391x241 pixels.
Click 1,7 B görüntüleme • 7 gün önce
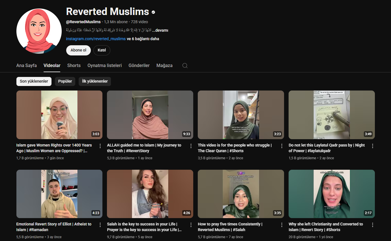click(x=40, y=158)
